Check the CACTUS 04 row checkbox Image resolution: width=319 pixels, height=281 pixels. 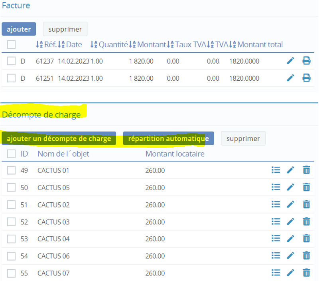12,239
